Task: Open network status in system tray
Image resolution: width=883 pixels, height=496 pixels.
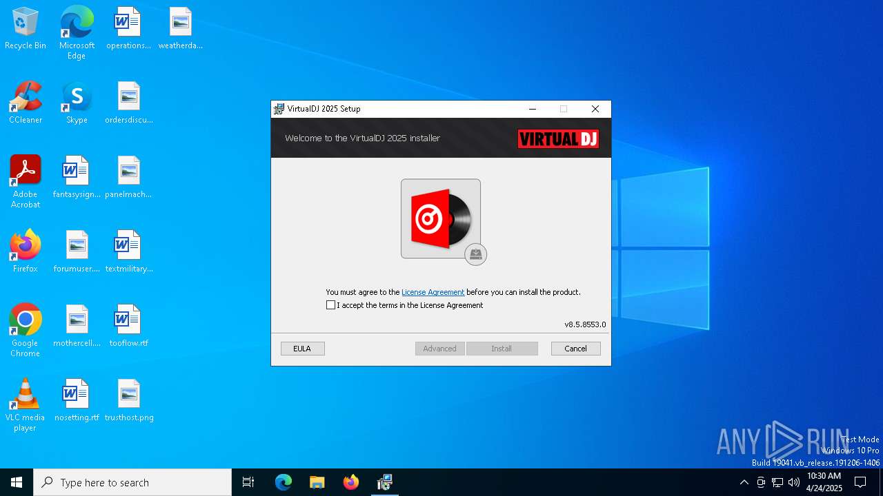Action: (777, 482)
